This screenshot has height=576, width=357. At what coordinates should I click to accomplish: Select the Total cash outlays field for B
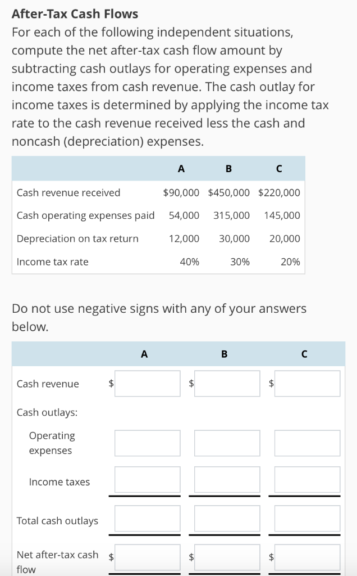pos(227,518)
